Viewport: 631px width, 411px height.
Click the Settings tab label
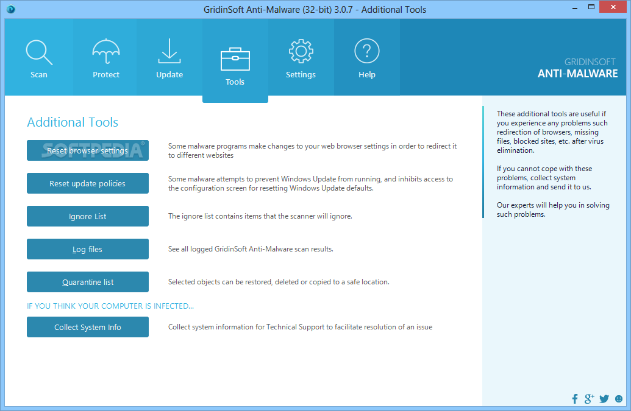301,75
